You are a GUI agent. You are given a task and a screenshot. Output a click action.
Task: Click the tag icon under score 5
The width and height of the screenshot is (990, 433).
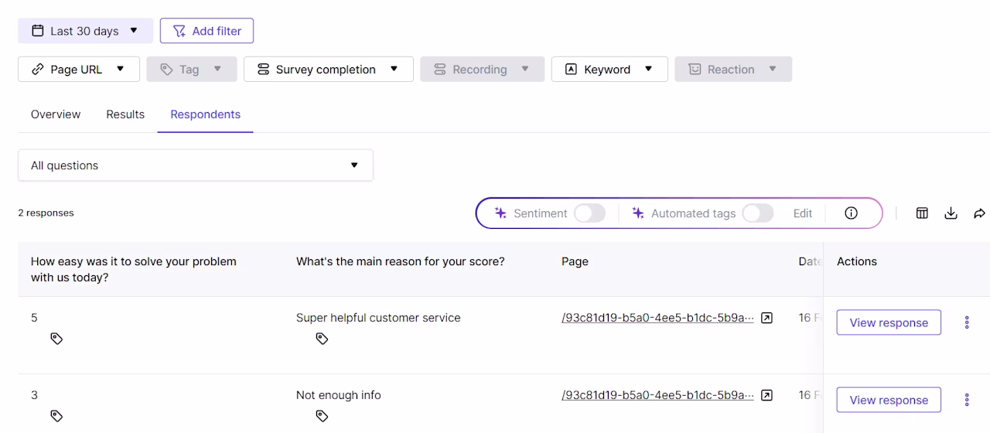click(x=56, y=339)
